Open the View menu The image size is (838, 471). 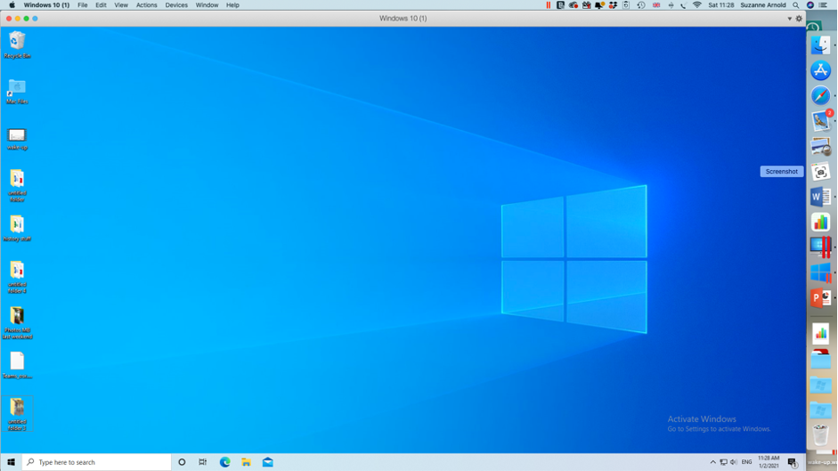(121, 4)
